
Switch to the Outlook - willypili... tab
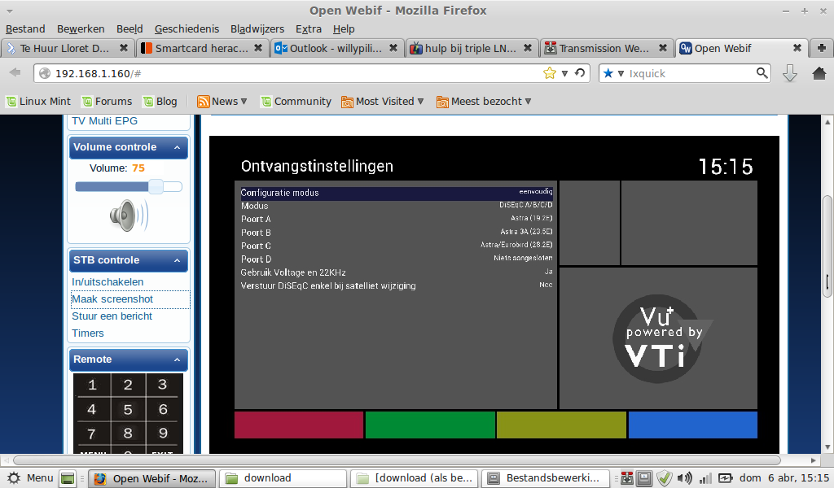pyautogui.click(x=336, y=48)
